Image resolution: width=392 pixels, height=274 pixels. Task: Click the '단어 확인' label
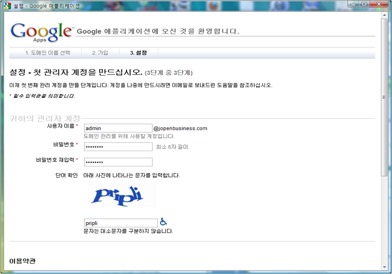coord(66,175)
